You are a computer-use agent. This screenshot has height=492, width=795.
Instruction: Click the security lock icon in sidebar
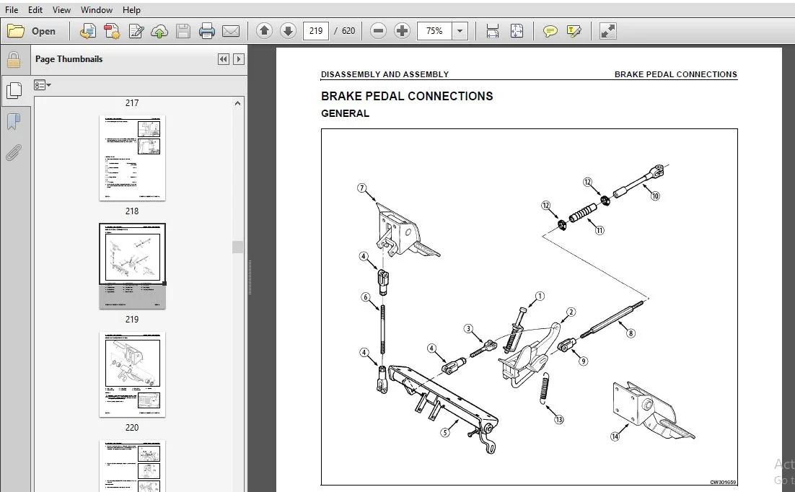(x=14, y=60)
